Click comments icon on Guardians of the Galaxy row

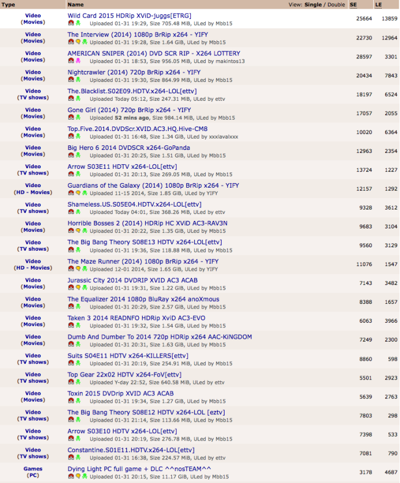pyautogui.click(x=78, y=193)
